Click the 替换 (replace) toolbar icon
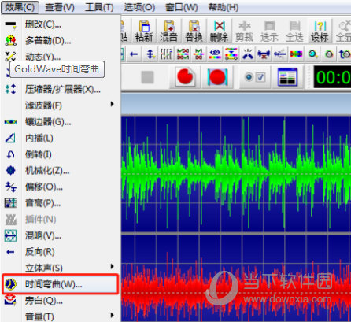This screenshot has height=322, width=351. [x=194, y=31]
